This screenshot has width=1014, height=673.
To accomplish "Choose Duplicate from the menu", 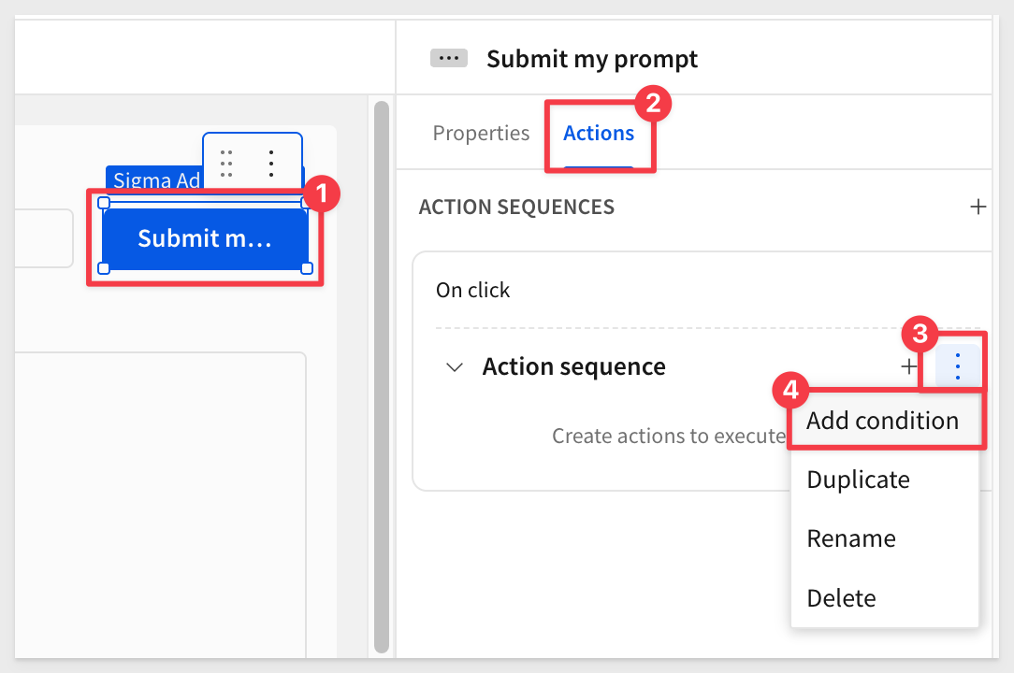I will pos(858,480).
